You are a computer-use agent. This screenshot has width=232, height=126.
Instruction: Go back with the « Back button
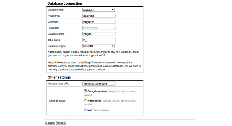pyautogui.click(x=50, y=123)
